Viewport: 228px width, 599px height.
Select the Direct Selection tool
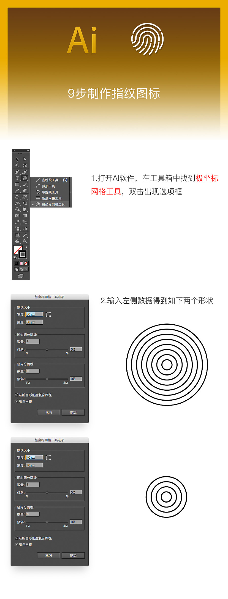[25, 159]
